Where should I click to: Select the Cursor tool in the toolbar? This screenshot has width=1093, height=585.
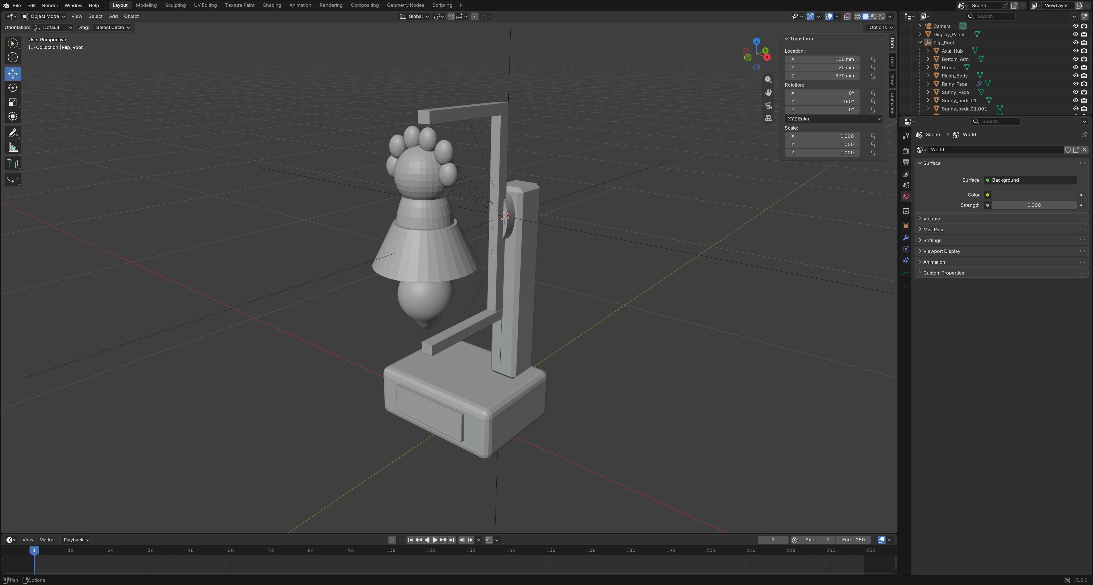[13, 57]
